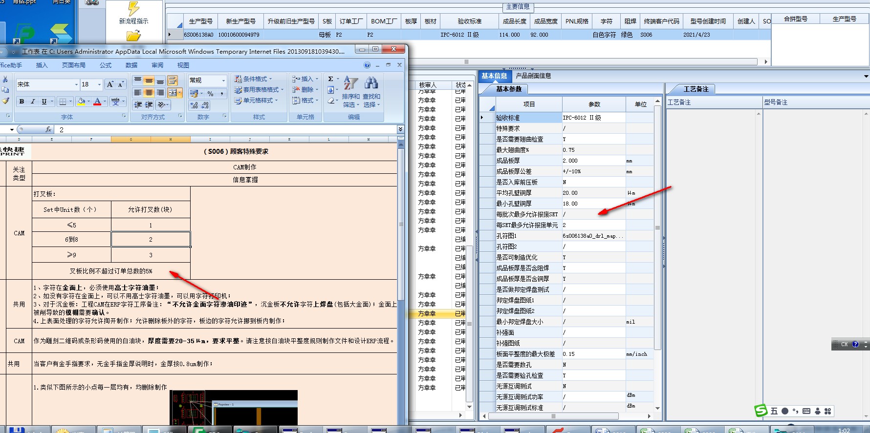Screen dimensions: 870x433
Task: Increase font size with the large A icon
Action: (x=110, y=84)
